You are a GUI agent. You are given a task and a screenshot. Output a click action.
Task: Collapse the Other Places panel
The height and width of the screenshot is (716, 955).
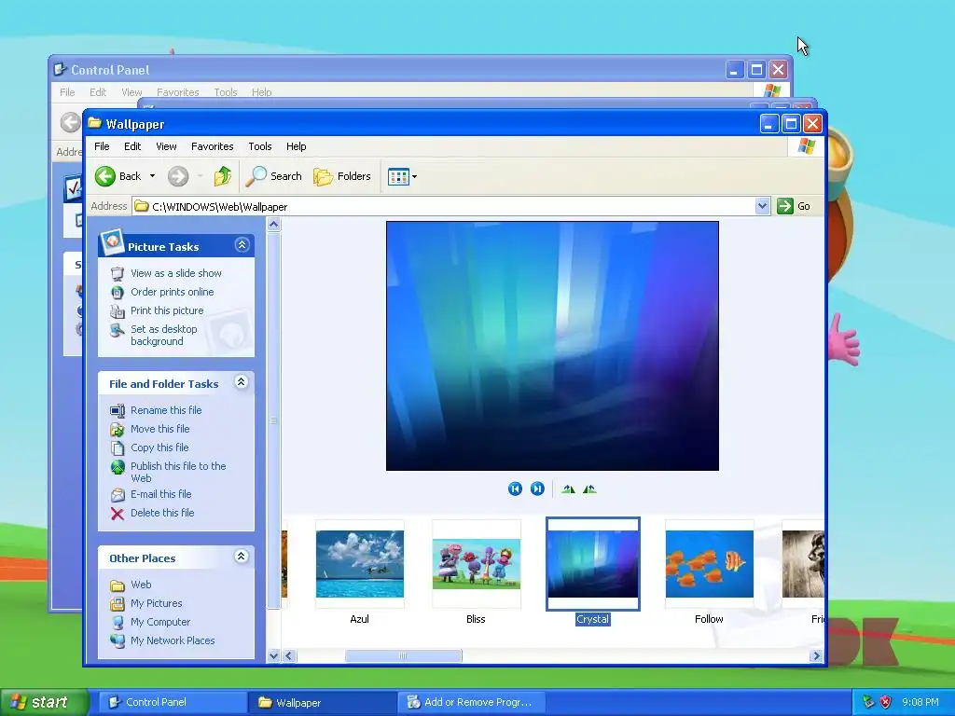point(242,557)
